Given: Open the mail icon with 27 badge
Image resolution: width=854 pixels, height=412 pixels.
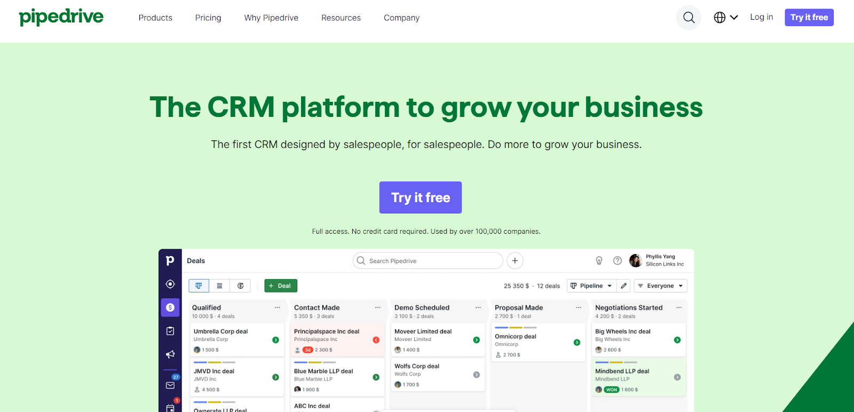Looking at the screenshot, I should pos(170,385).
